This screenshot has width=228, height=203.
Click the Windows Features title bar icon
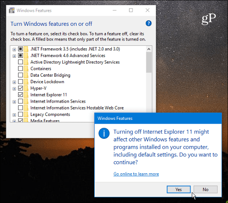pyautogui.click(x=12, y=10)
